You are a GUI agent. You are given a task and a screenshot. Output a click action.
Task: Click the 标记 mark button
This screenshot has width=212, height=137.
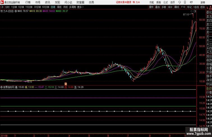pos(189,7)
